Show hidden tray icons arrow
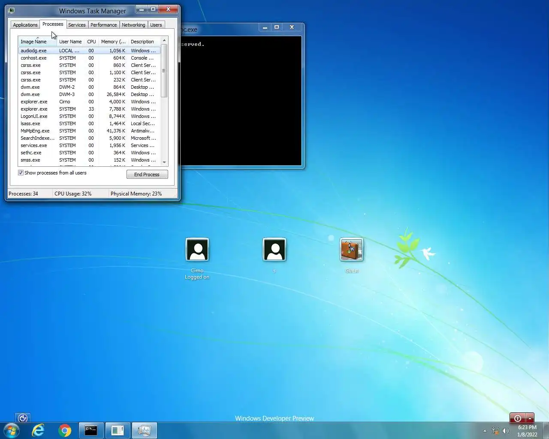 click(485, 431)
